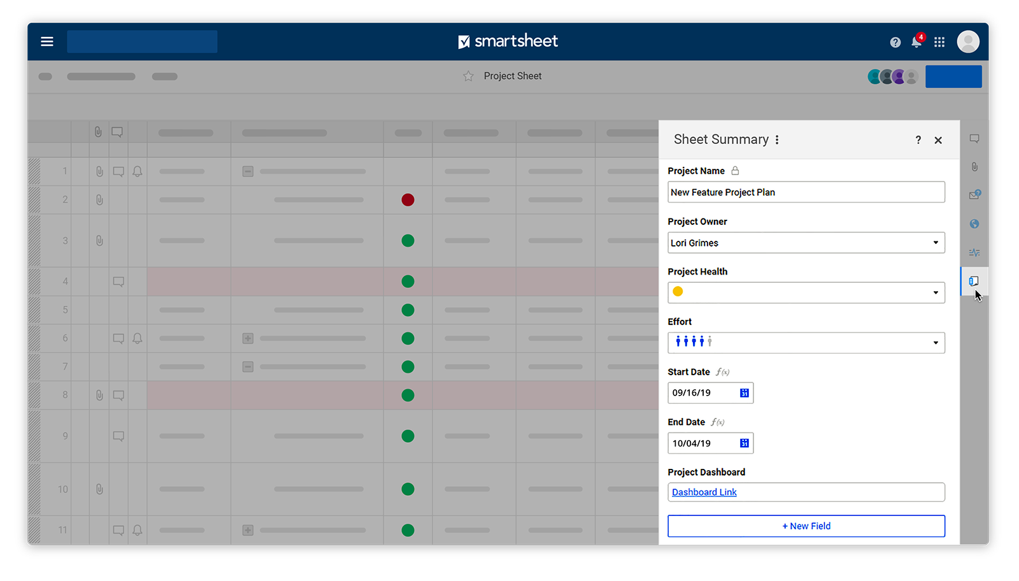Open the user account avatar
Viewport: 1019px width, 581px height.
(968, 41)
